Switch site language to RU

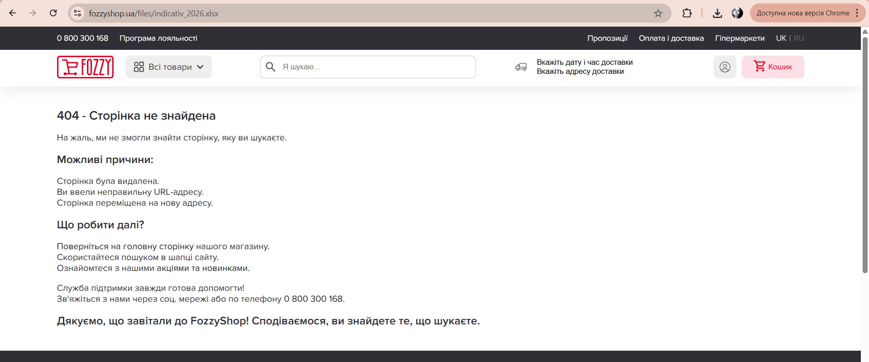point(798,39)
